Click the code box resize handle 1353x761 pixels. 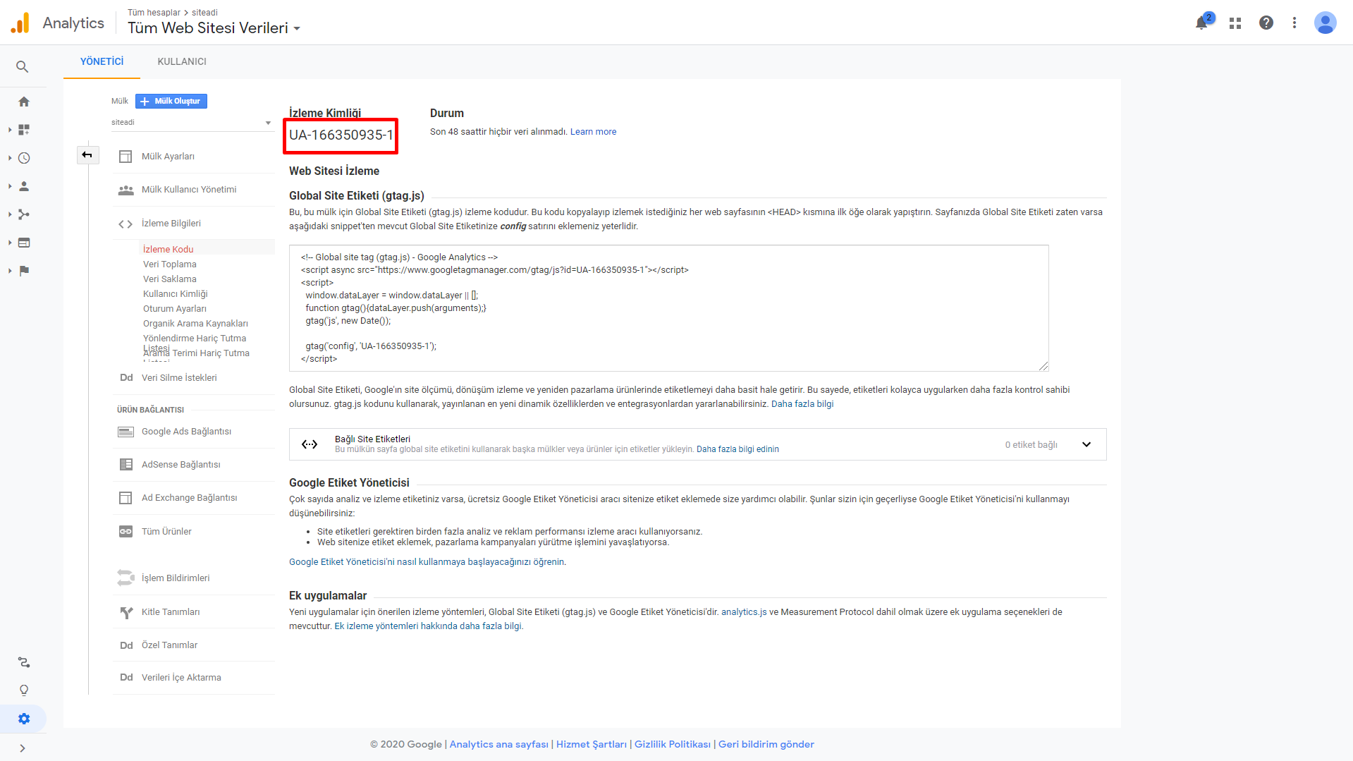(x=1043, y=366)
